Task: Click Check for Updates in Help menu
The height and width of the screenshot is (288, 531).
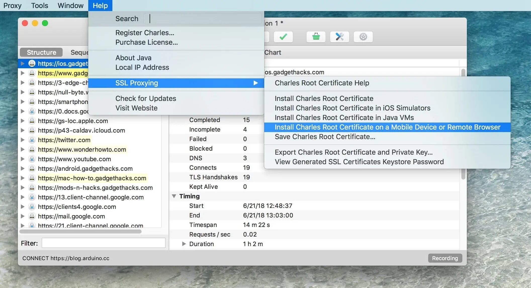Action: pyautogui.click(x=146, y=98)
